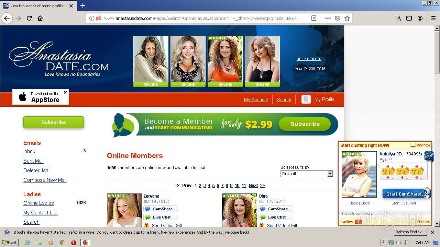This screenshot has width=440, height=247.
Task: Open Firefox library icon
Action: point(398,18)
